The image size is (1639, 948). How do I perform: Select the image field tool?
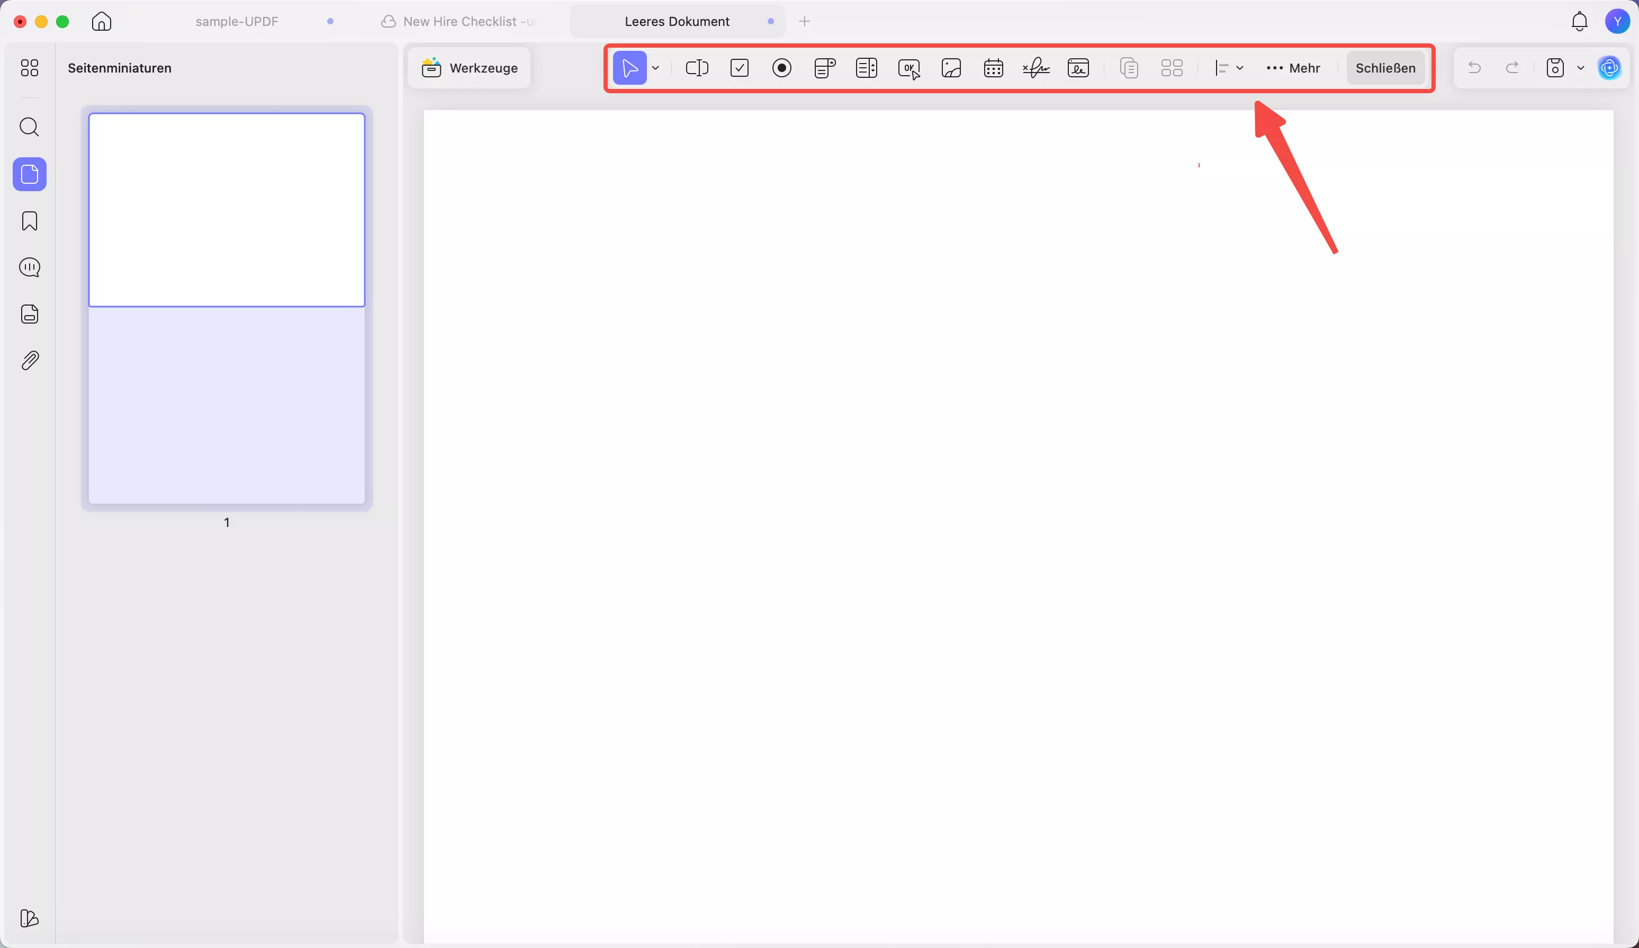point(951,68)
